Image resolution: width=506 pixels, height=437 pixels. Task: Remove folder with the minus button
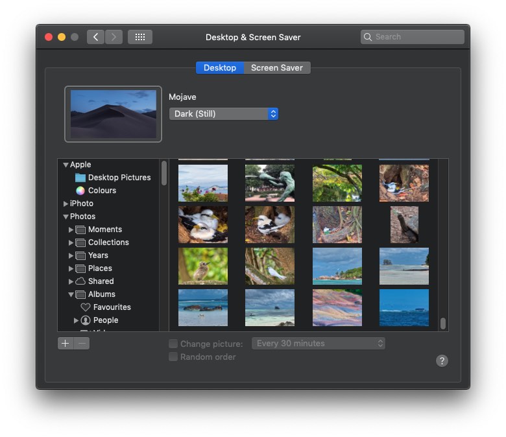click(x=82, y=344)
